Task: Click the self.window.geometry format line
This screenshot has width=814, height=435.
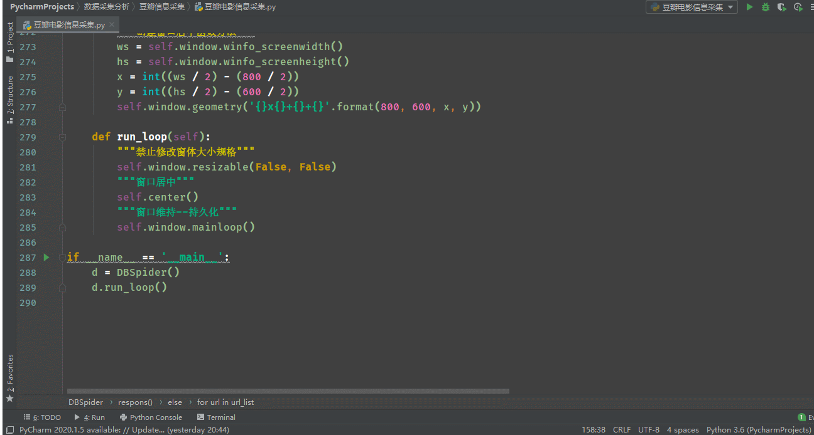Action: [x=299, y=107]
